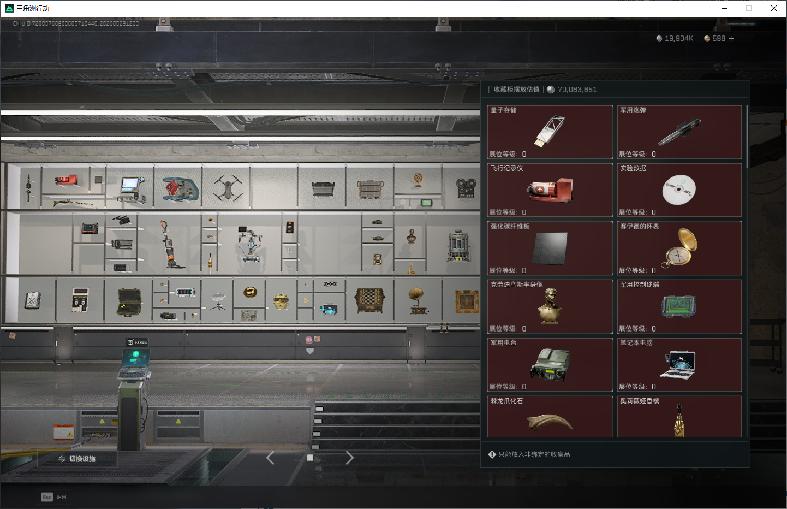Click the 70,083,851 cabinet value
Screen dimensions: 787x509
click(577, 90)
